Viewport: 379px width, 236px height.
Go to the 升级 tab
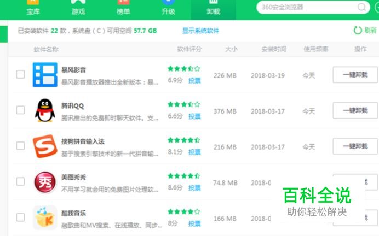click(x=168, y=8)
